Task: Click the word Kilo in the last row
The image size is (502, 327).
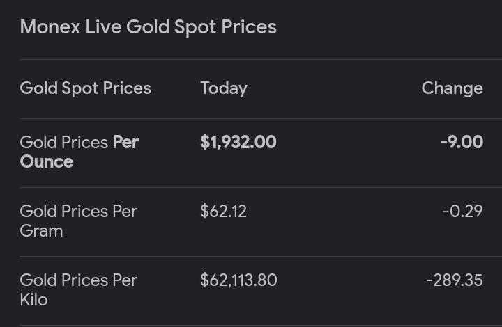Action: click(33, 299)
